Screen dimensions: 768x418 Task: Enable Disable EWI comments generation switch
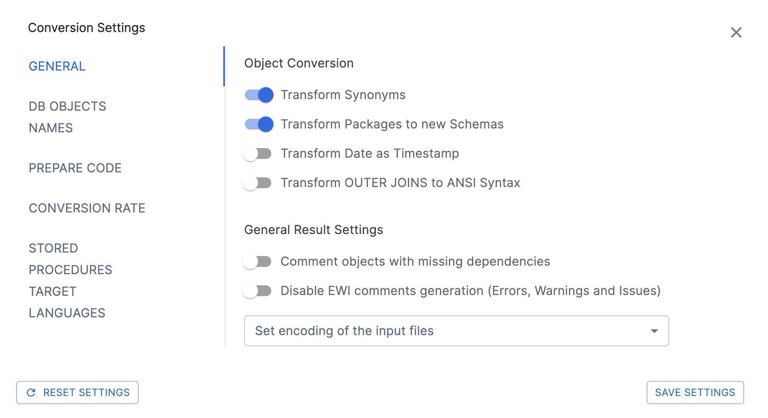257,291
